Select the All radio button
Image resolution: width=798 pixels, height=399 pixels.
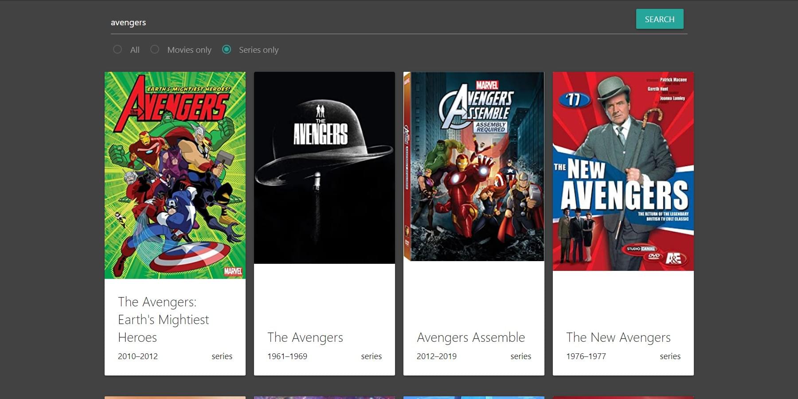pos(117,49)
